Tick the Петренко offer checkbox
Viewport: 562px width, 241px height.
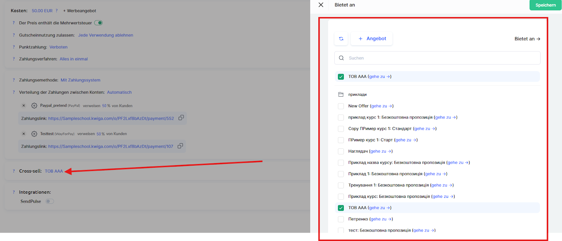click(x=341, y=219)
